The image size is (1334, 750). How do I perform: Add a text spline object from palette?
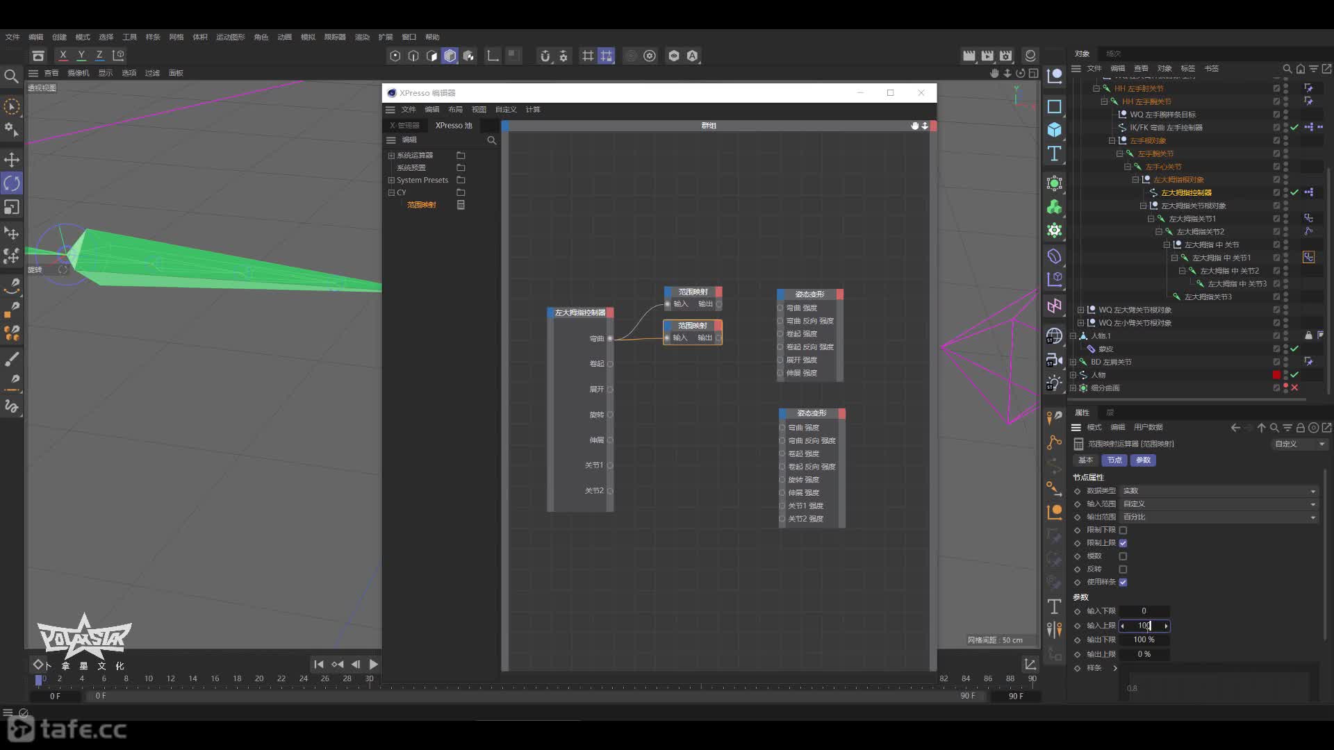pos(1055,153)
